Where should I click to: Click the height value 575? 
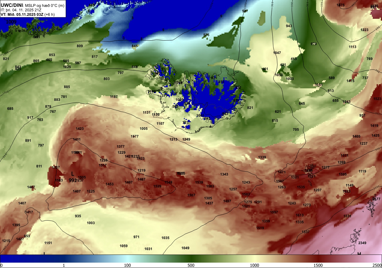(206, 35)
